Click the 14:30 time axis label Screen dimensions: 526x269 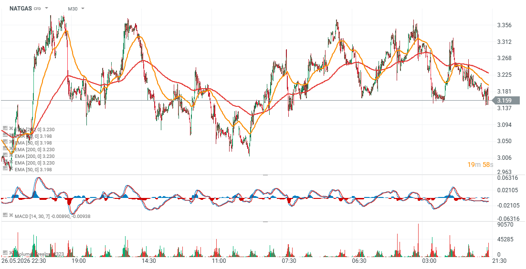coord(148,261)
